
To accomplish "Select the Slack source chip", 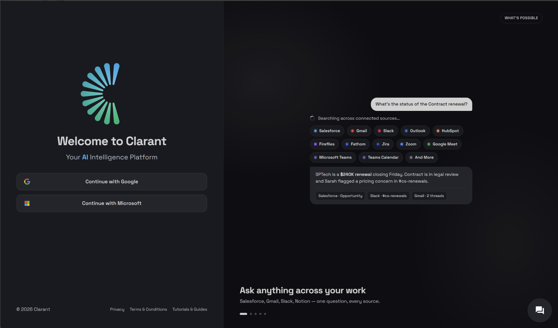I will tap(386, 131).
